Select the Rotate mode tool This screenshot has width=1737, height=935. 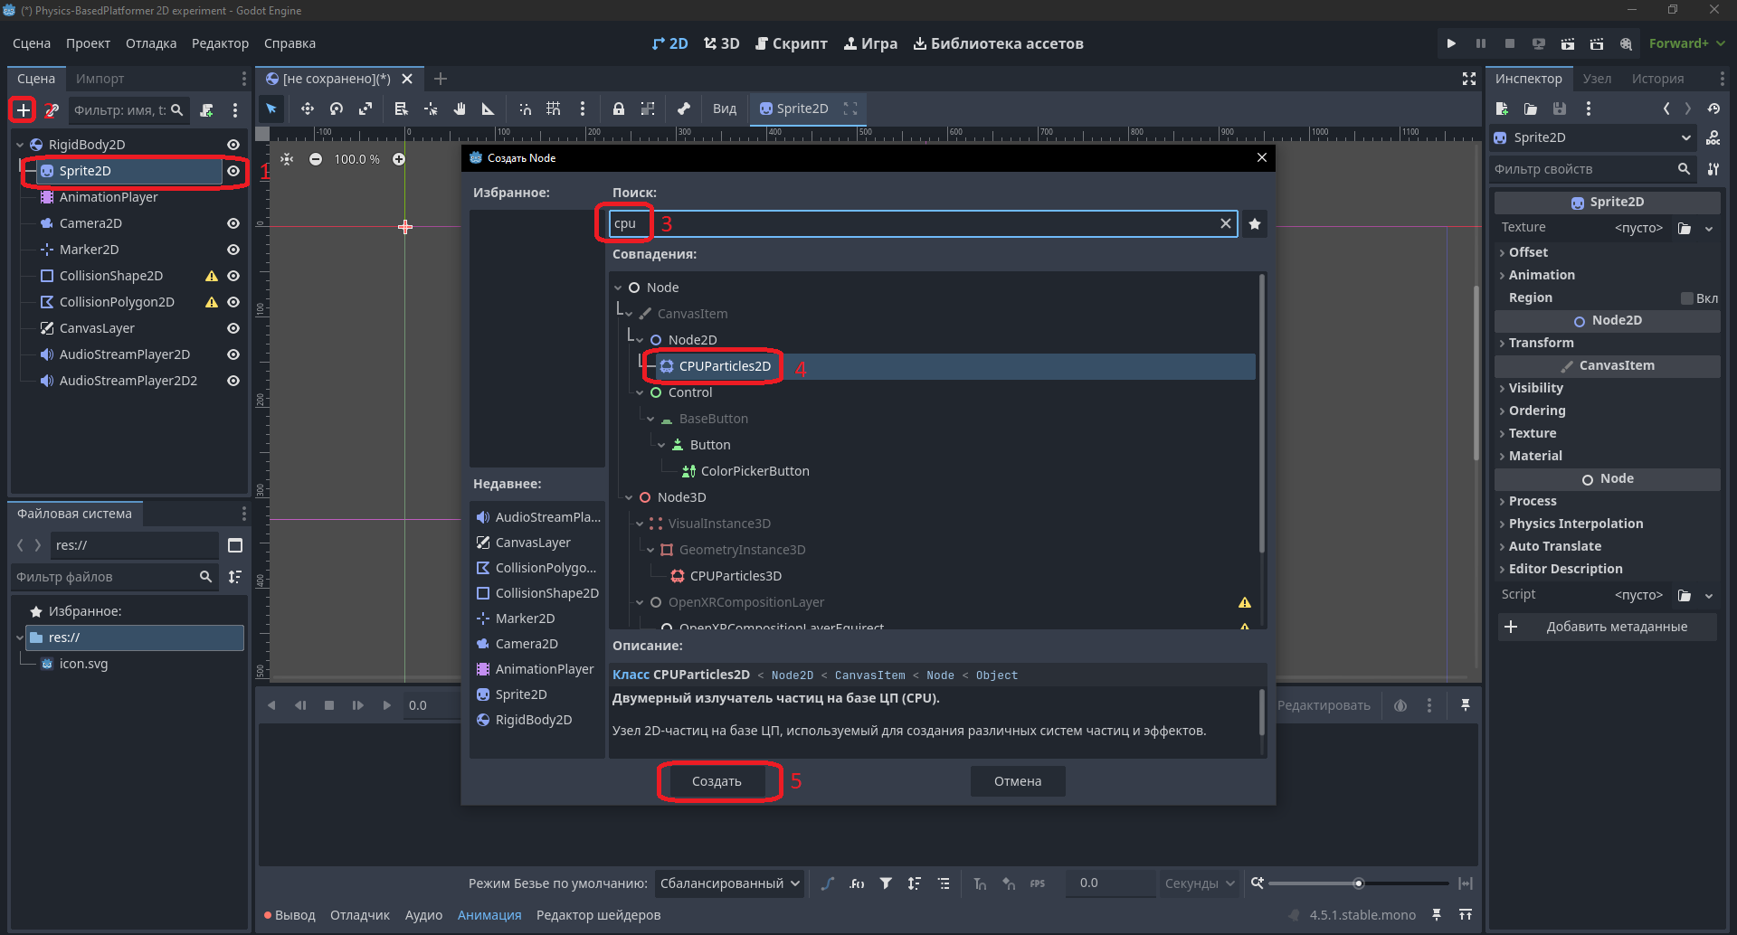337,109
